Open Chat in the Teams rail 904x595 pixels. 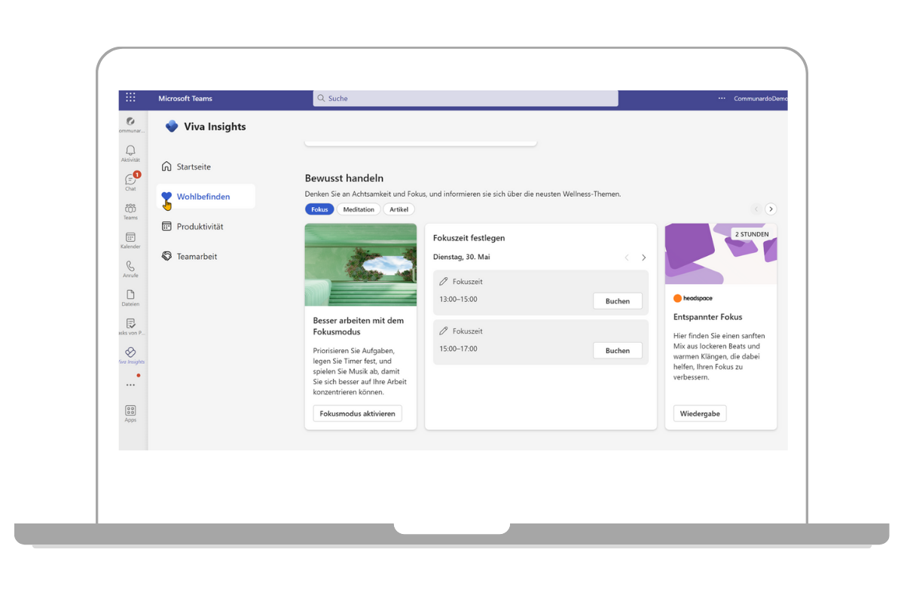(130, 182)
